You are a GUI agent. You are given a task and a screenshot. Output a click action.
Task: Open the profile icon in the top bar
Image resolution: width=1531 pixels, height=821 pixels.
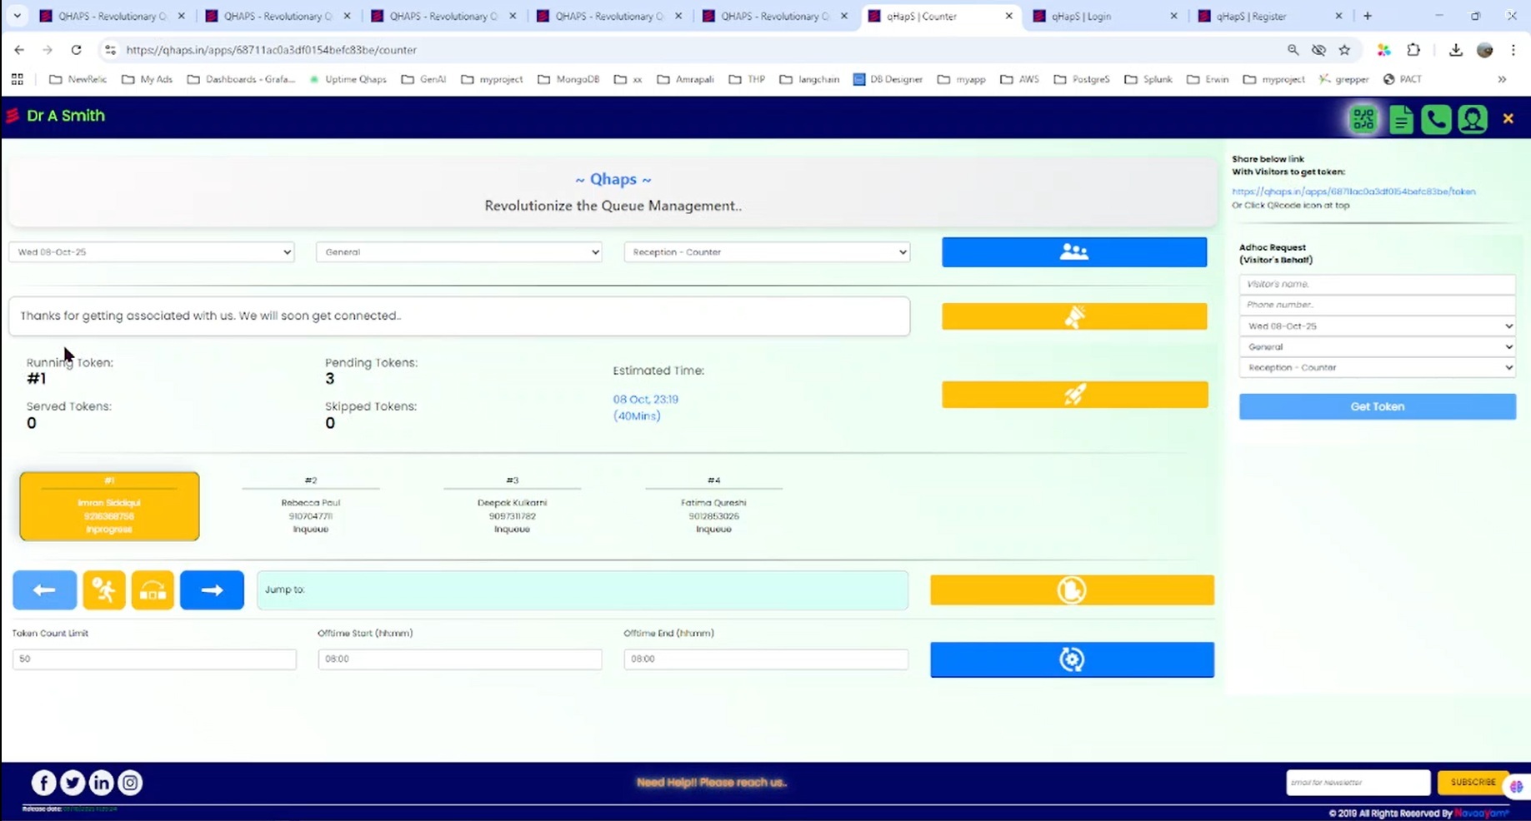pos(1472,118)
